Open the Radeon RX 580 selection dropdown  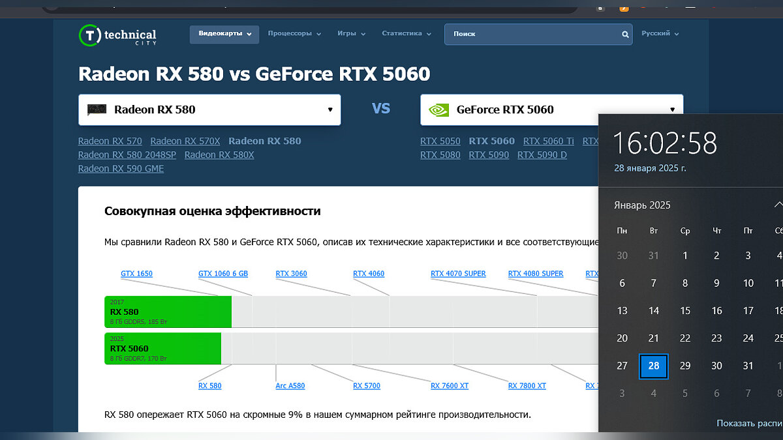point(209,110)
